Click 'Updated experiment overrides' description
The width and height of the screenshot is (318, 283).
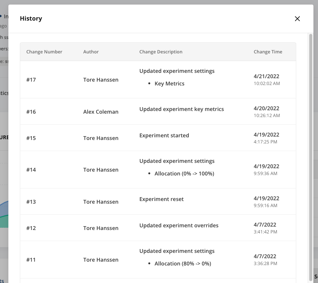click(179, 225)
